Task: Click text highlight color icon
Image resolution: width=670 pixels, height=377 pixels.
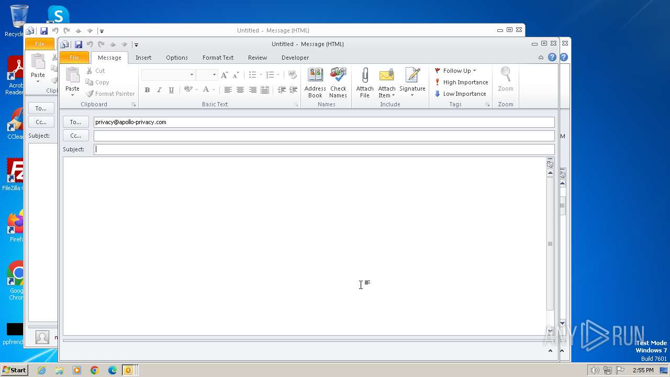Action: click(x=188, y=90)
